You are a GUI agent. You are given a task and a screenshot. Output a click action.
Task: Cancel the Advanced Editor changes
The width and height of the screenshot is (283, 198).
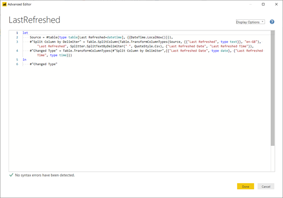(x=266, y=186)
